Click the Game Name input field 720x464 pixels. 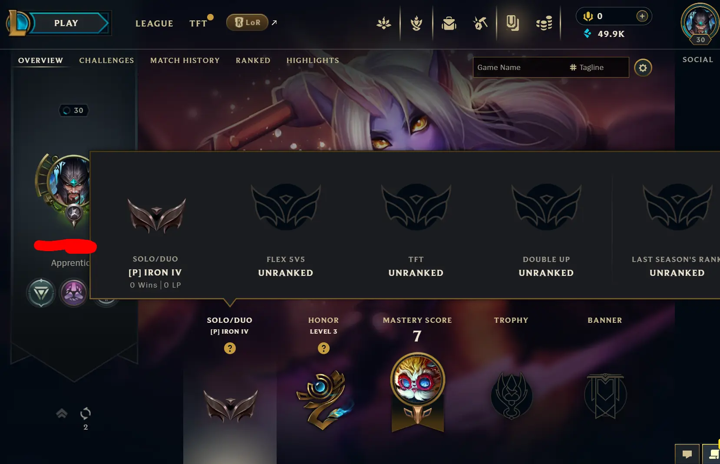pyautogui.click(x=519, y=67)
